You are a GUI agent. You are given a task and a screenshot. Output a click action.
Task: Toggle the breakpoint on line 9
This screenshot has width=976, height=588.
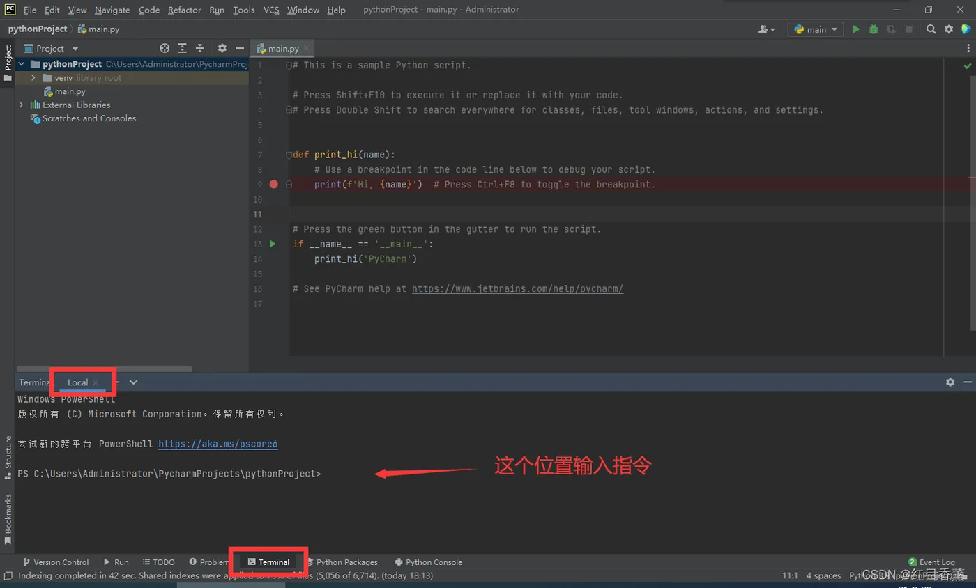[x=274, y=185]
